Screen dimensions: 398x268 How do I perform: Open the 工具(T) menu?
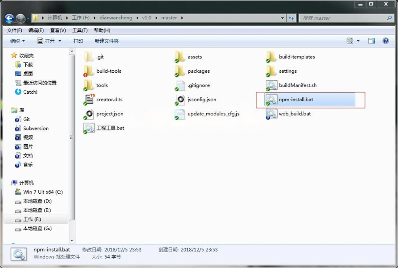[80, 30]
